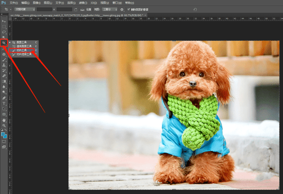Open the 帮助 (Help) menu
The width and height of the screenshot is (283, 194).
(x=130, y=3)
